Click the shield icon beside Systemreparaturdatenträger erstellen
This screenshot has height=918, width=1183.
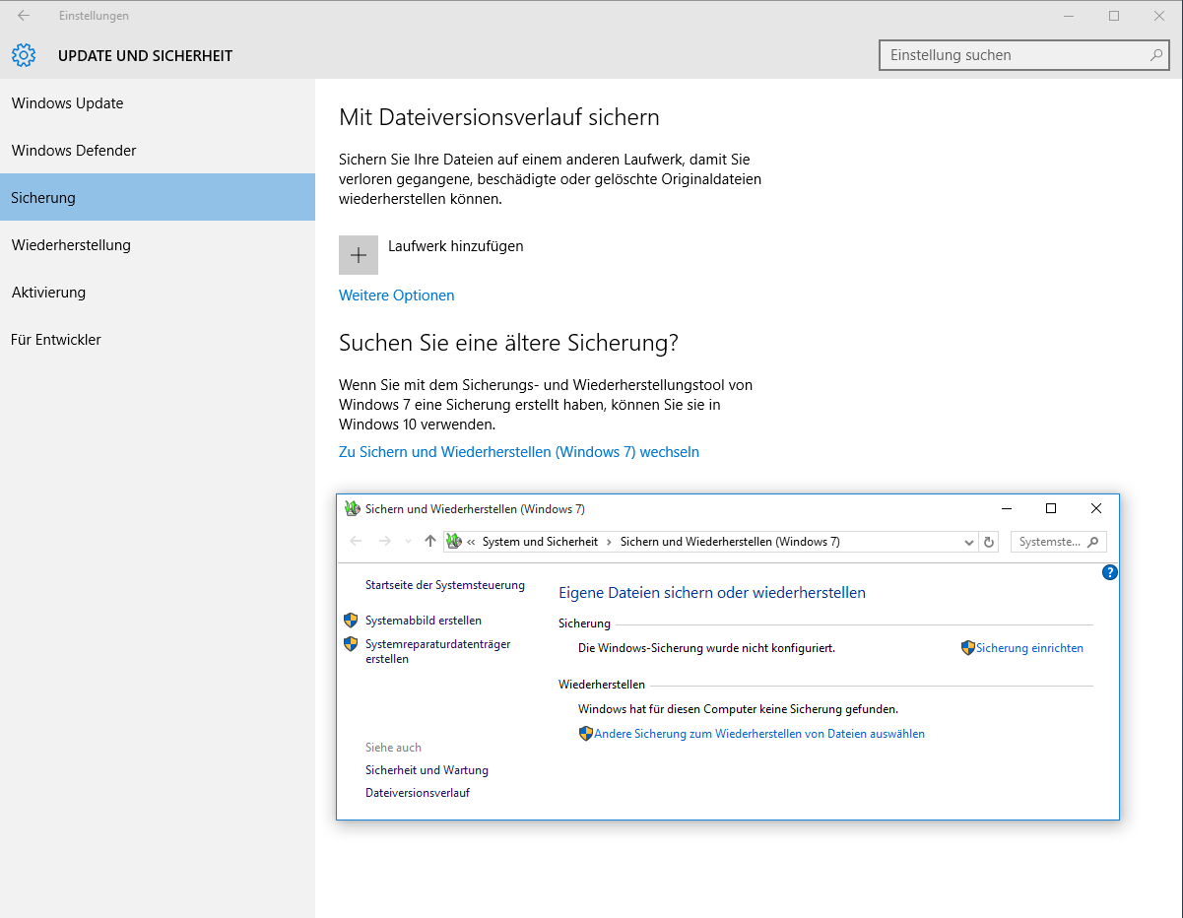pos(351,644)
